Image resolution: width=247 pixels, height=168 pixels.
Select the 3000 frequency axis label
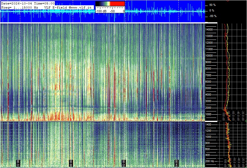208,101
